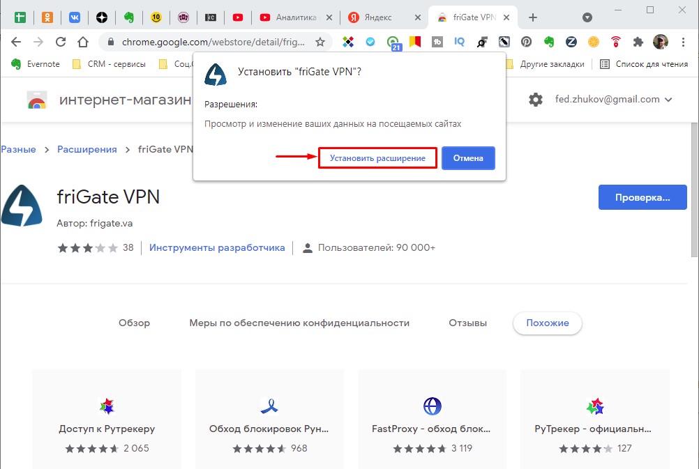699x469 pixels.
Task: Click the red-yellow bookmark extension icon
Action: pos(415,42)
